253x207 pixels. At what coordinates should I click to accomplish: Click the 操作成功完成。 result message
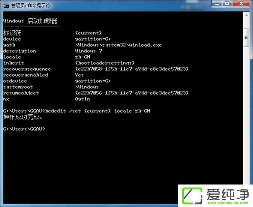pos(23,117)
